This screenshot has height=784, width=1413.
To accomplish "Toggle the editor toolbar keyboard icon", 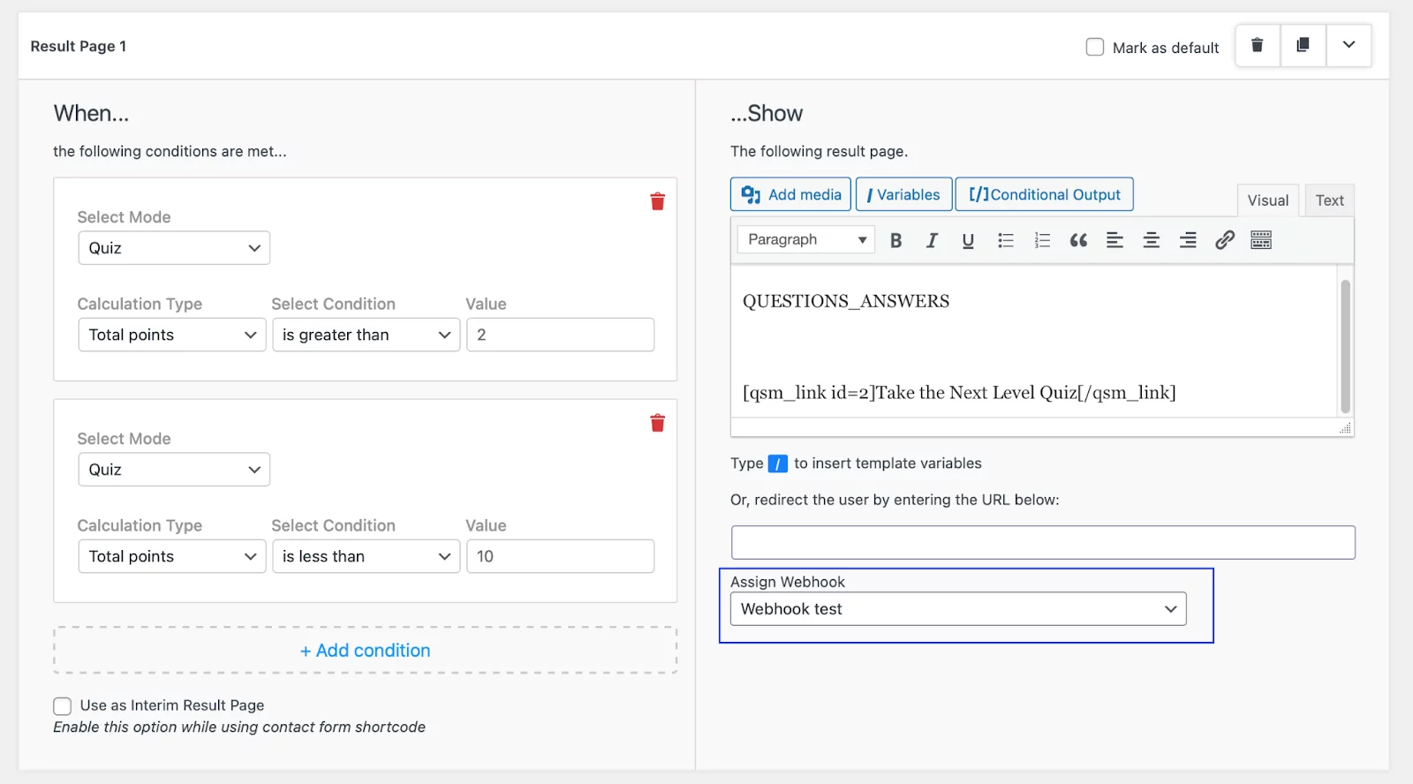I will point(1261,240).
